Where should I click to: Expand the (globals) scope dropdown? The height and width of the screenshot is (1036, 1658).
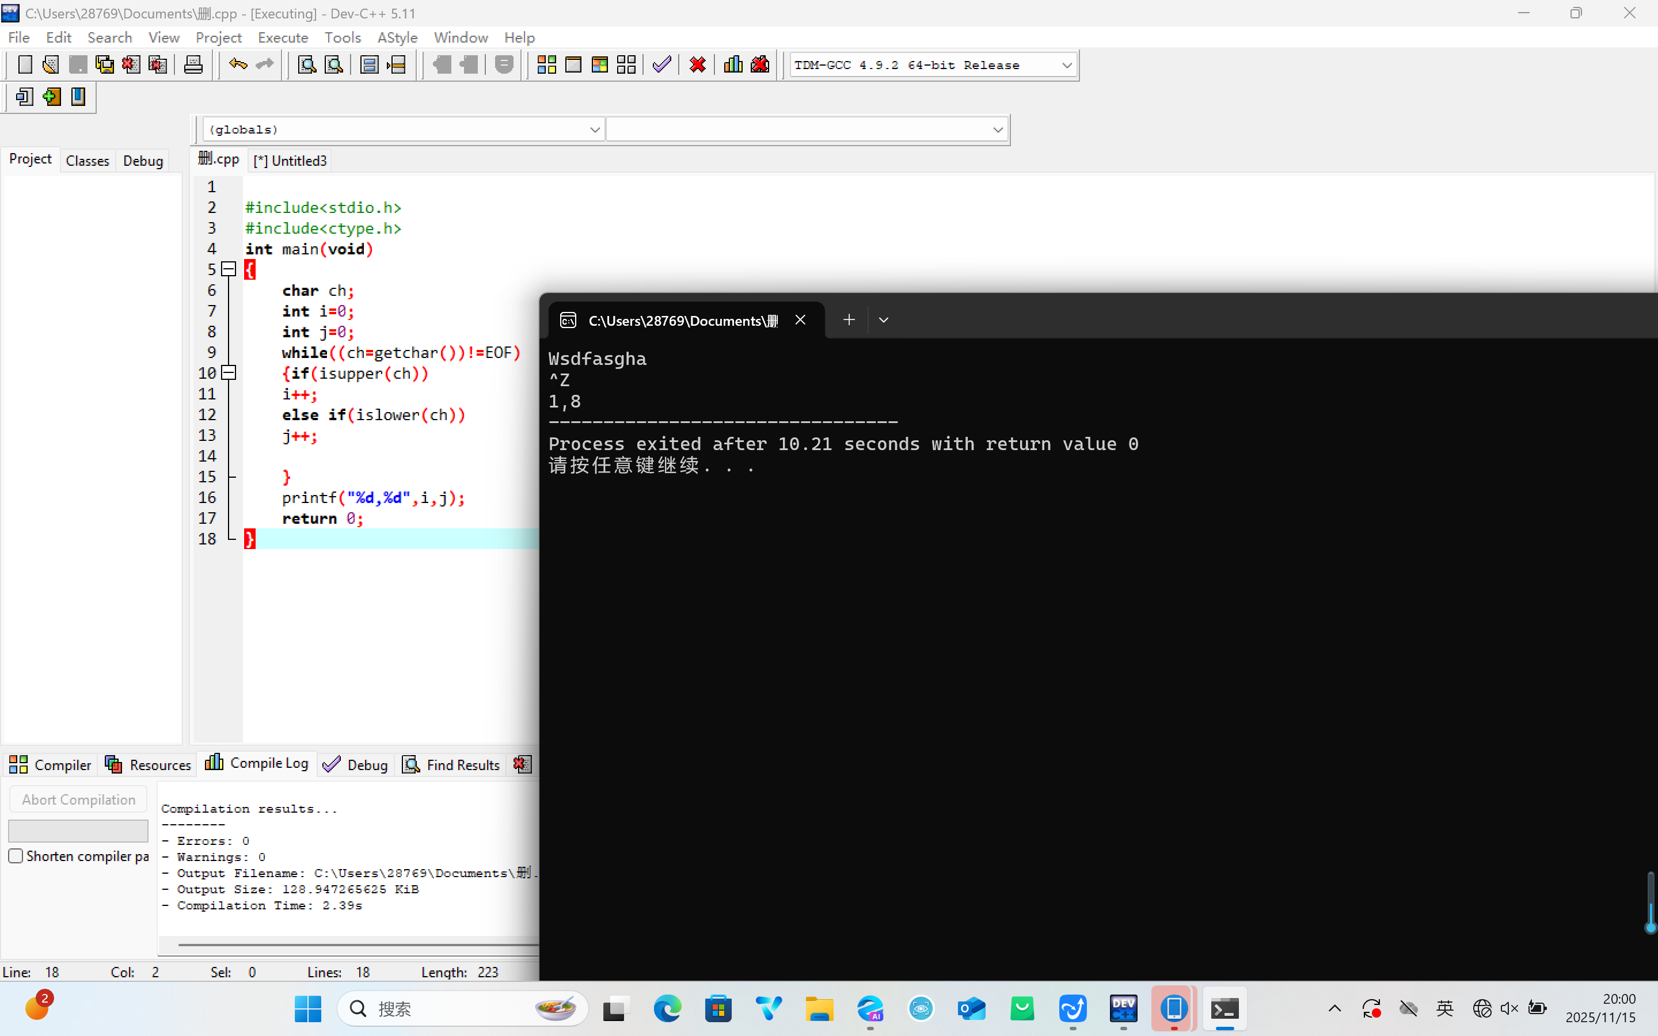[594, 129]
